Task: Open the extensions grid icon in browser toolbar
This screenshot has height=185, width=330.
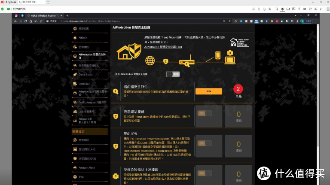Action: [x=287, y=21]
